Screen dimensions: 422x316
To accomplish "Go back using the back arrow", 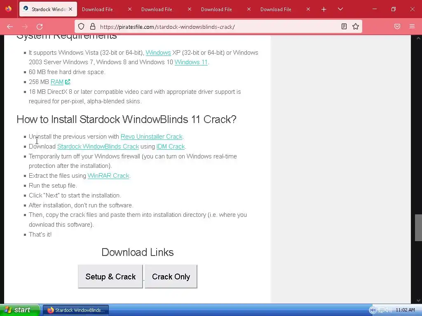I will click(x=10, y=27).
